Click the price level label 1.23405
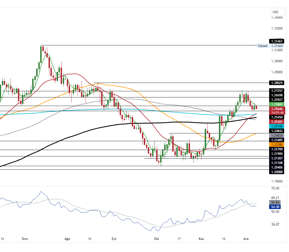 coord(276,140)
